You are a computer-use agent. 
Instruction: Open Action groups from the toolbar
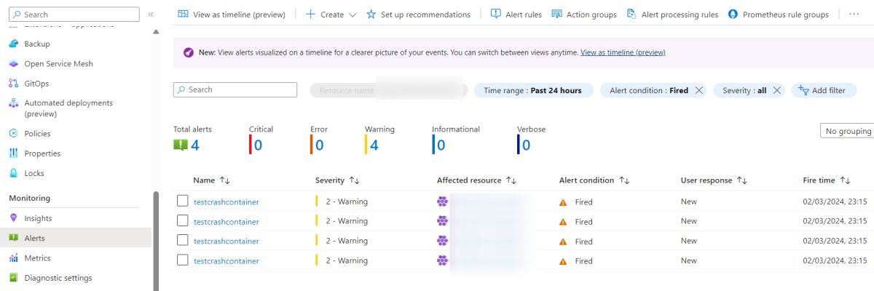point(584,14)
